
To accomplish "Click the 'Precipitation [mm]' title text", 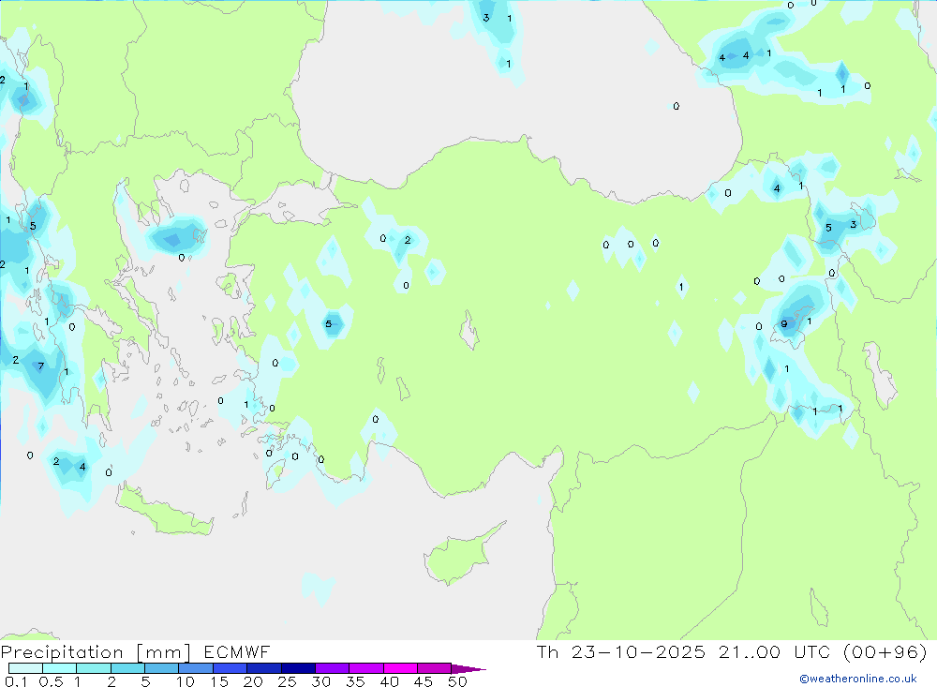I will (96, 652).
